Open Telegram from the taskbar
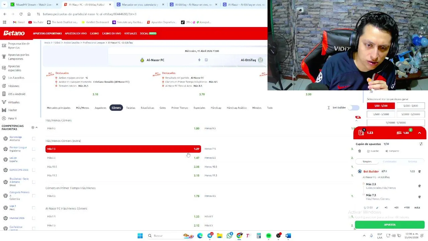Viewport: 428px width, 241px height. tap(210, 236)
